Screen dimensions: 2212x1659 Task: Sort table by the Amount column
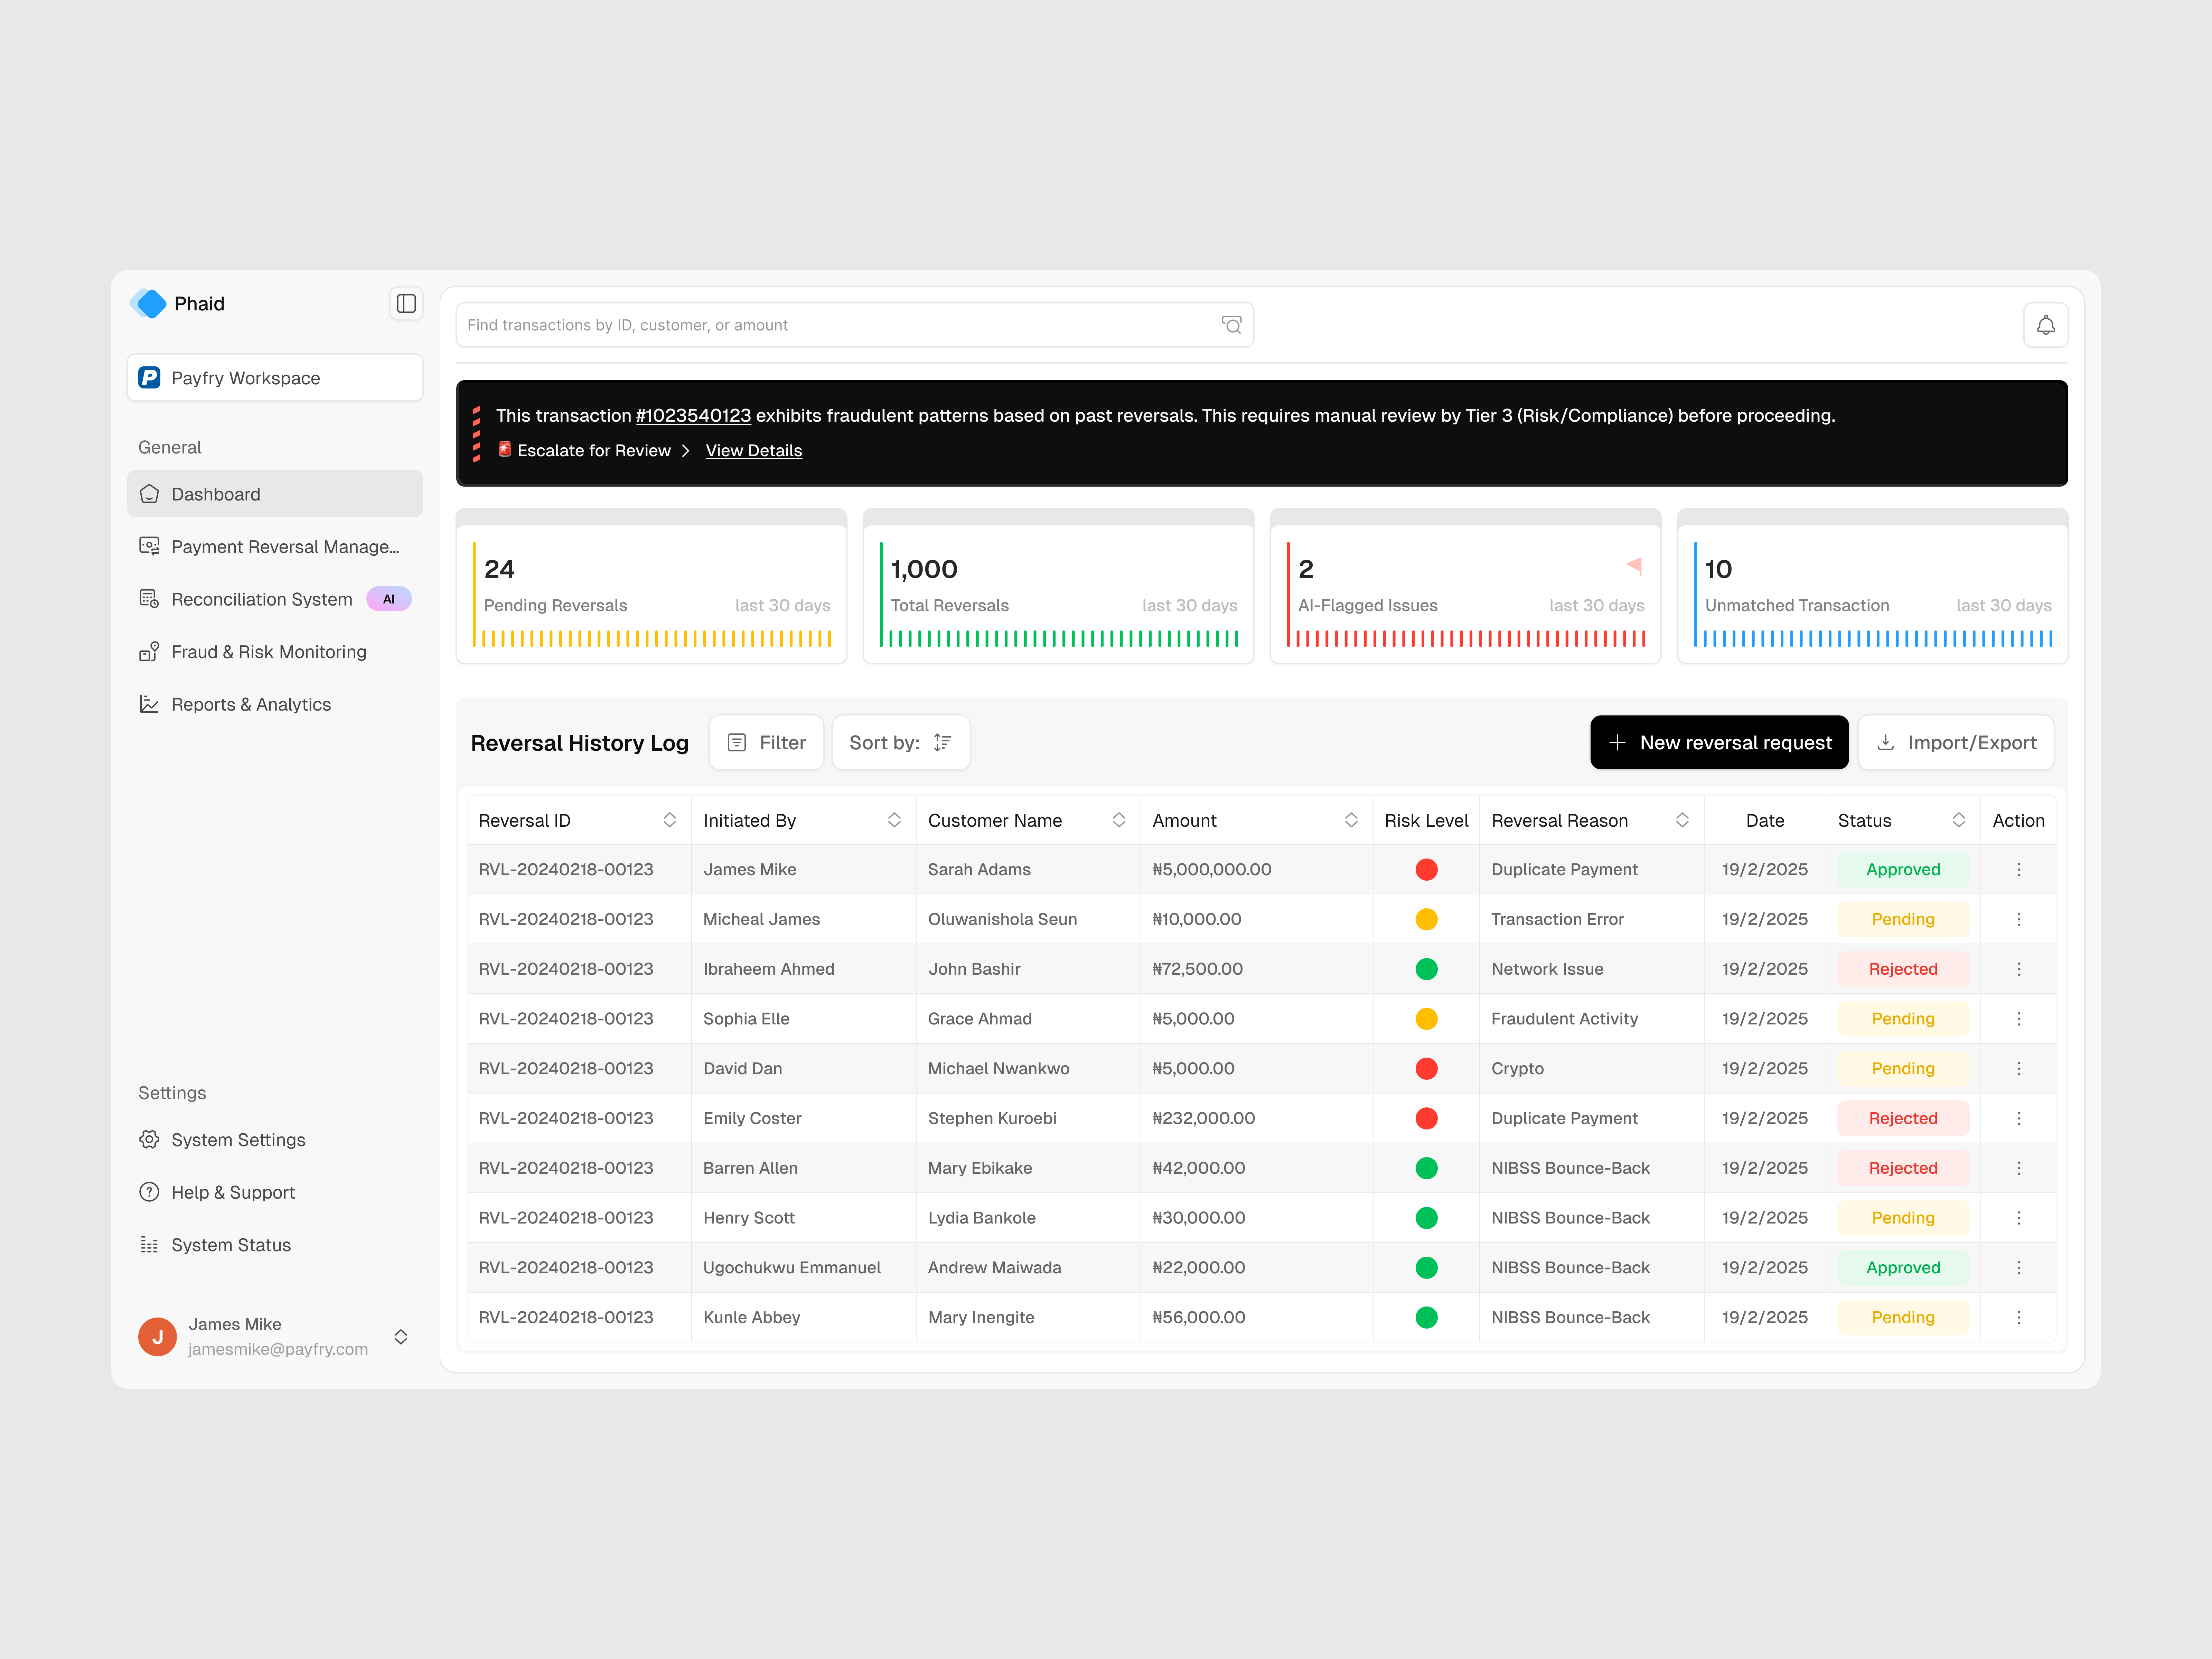(x=1352, y=819)
